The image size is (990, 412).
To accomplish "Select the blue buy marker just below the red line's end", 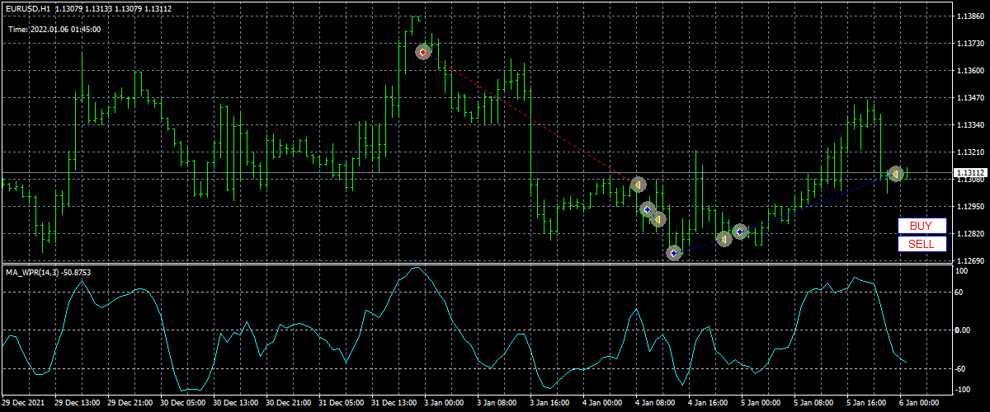I will (x=648, y=210).
